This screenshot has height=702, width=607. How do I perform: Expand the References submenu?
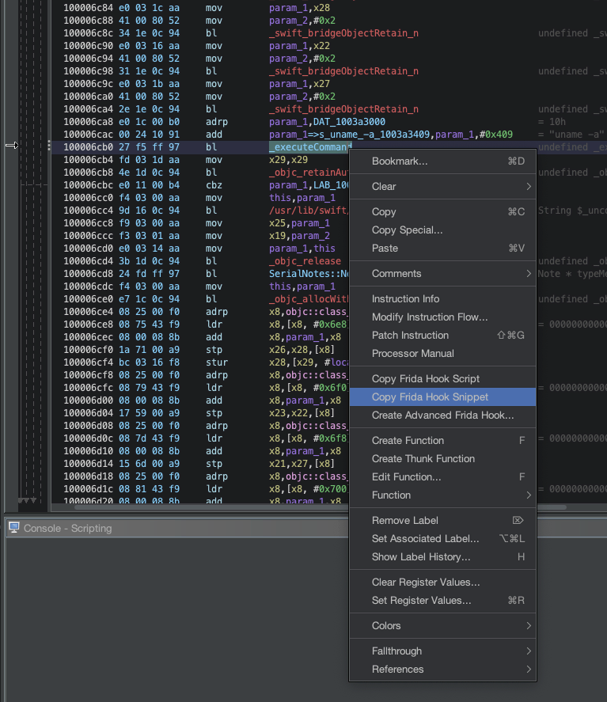442,669
